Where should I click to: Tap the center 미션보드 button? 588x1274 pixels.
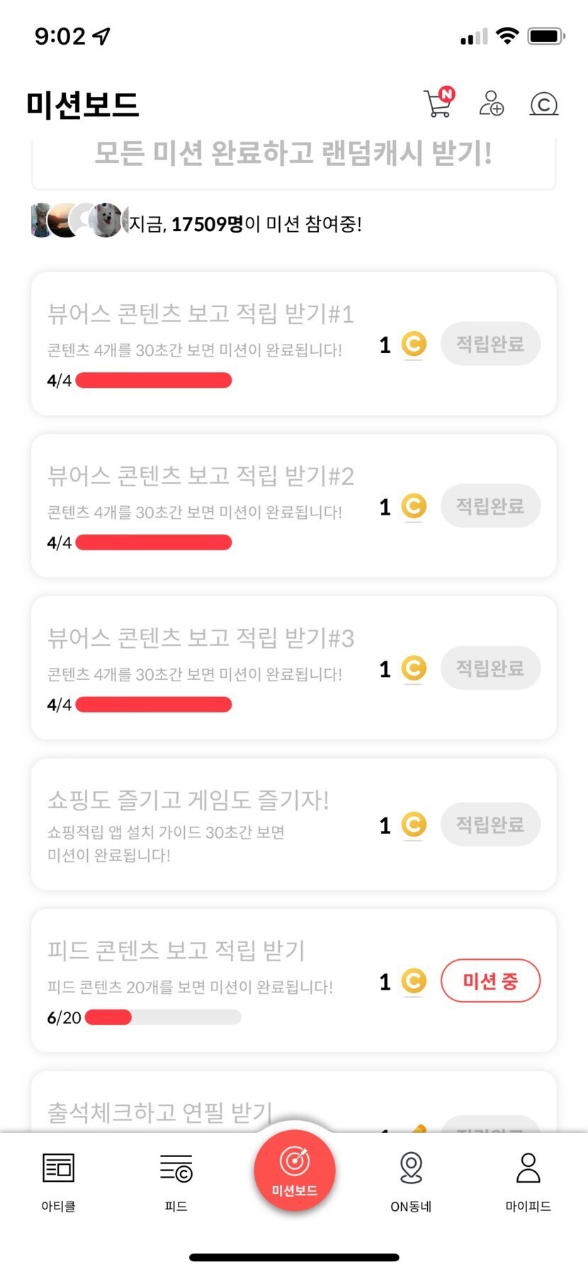[x=294, y=1170]
